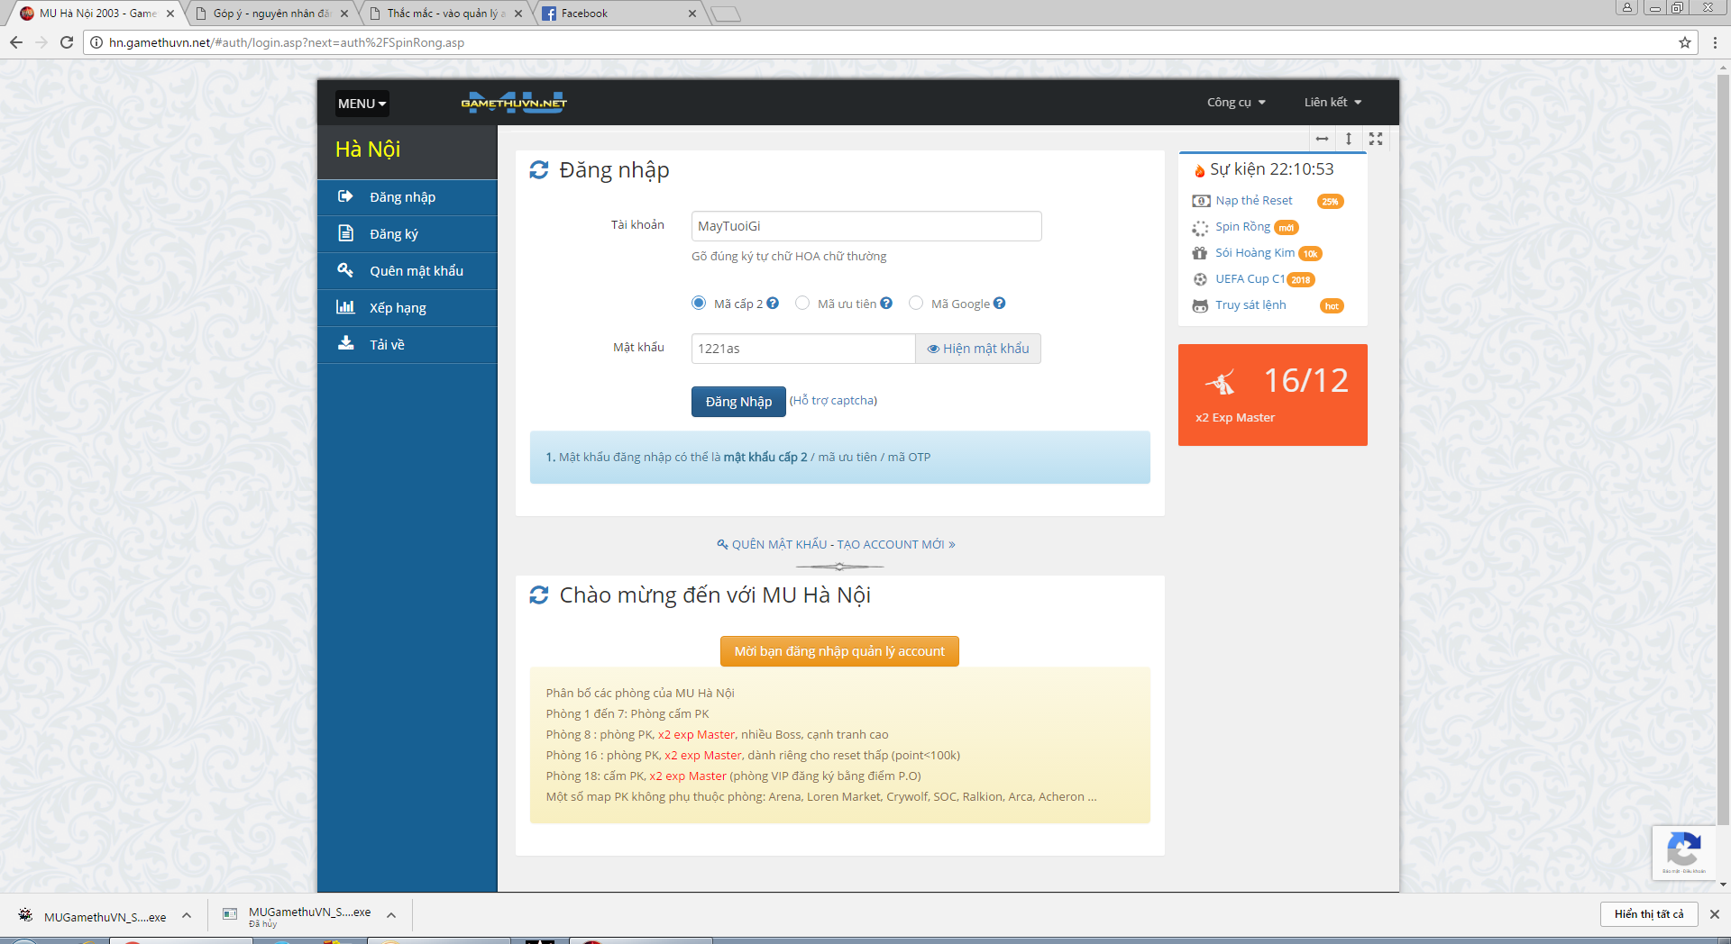Reload the page with refresh icon
Screen dimensions: 1731x944
pyautogui.click(x=66, y=42)
